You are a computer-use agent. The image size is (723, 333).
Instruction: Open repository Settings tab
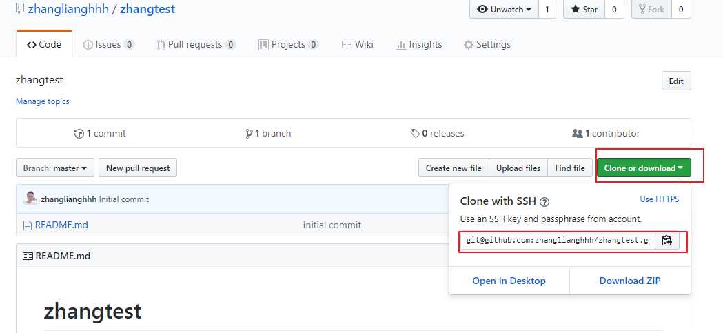[487, 44]
